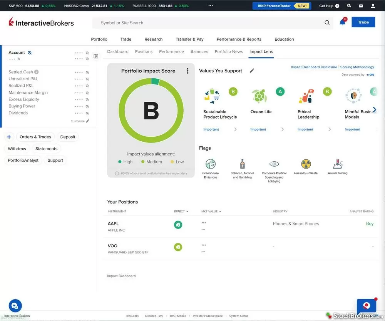
Task: Open the Portfolio main menu
Action: [x=99, y=39]
